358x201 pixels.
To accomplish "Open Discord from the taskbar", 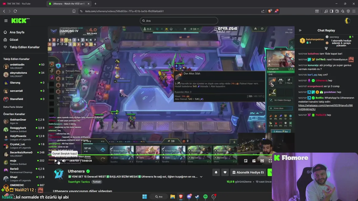I will click(x=189, y=197).
